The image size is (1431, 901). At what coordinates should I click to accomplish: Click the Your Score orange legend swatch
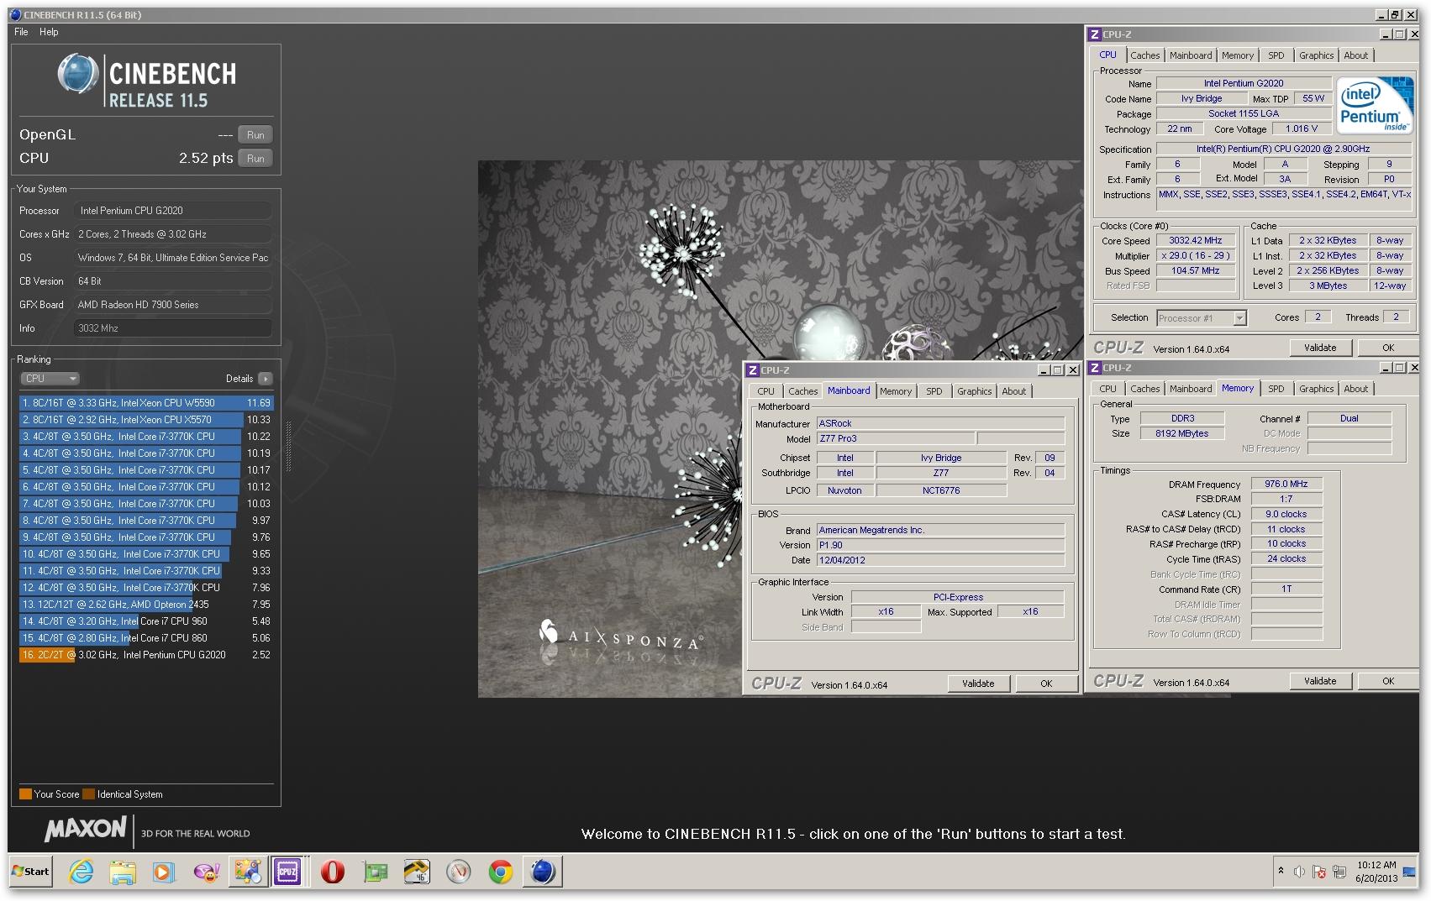[25, 794]
